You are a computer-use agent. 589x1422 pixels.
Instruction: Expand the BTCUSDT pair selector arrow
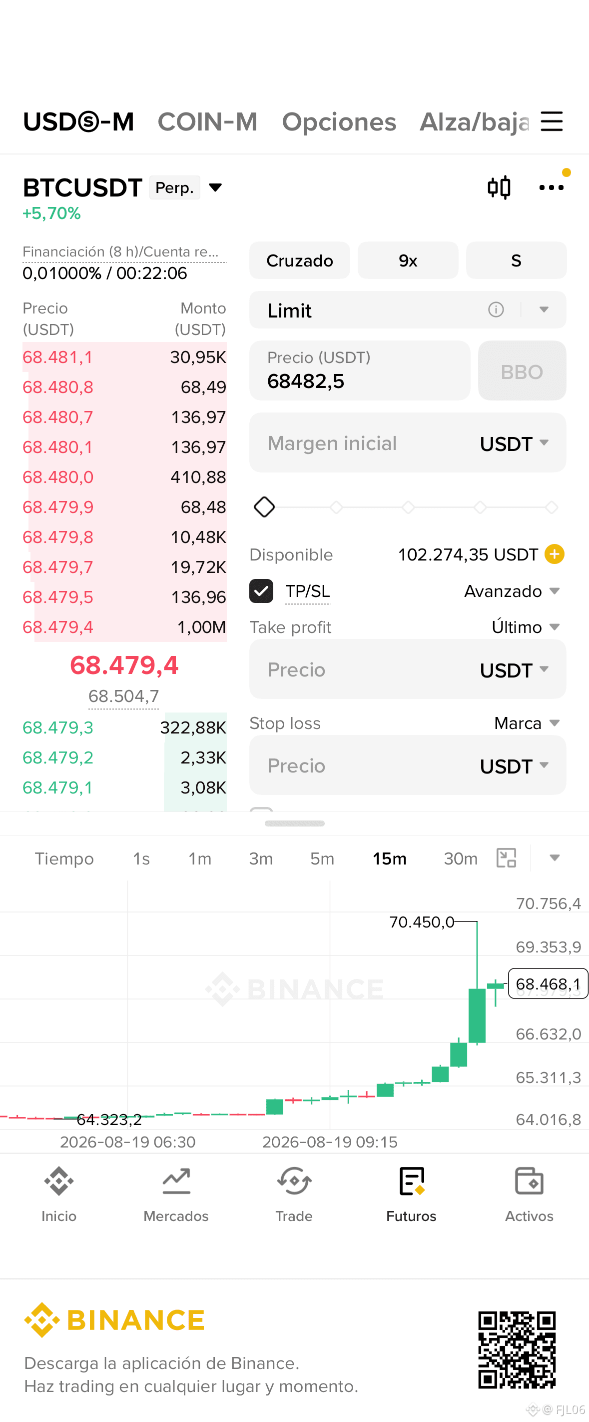click(216, 187)
